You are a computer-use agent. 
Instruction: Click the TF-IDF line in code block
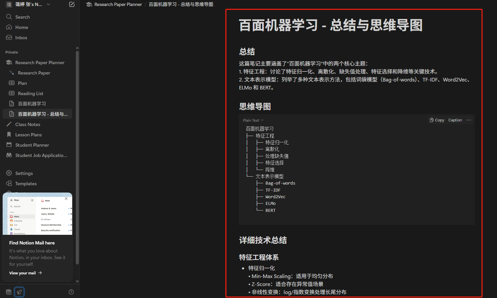[x=273, y=190]
